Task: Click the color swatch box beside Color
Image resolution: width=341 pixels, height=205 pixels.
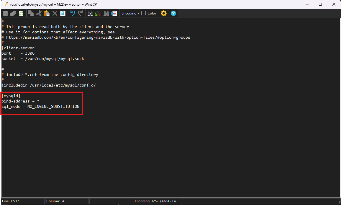Action: pos(144,13)
